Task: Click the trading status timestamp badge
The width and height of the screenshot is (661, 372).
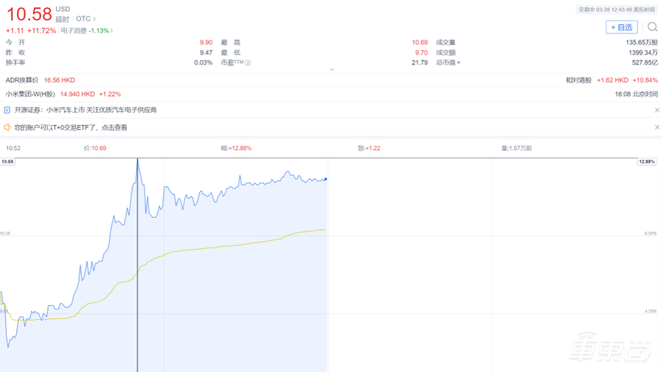Action: click(617, 10)
